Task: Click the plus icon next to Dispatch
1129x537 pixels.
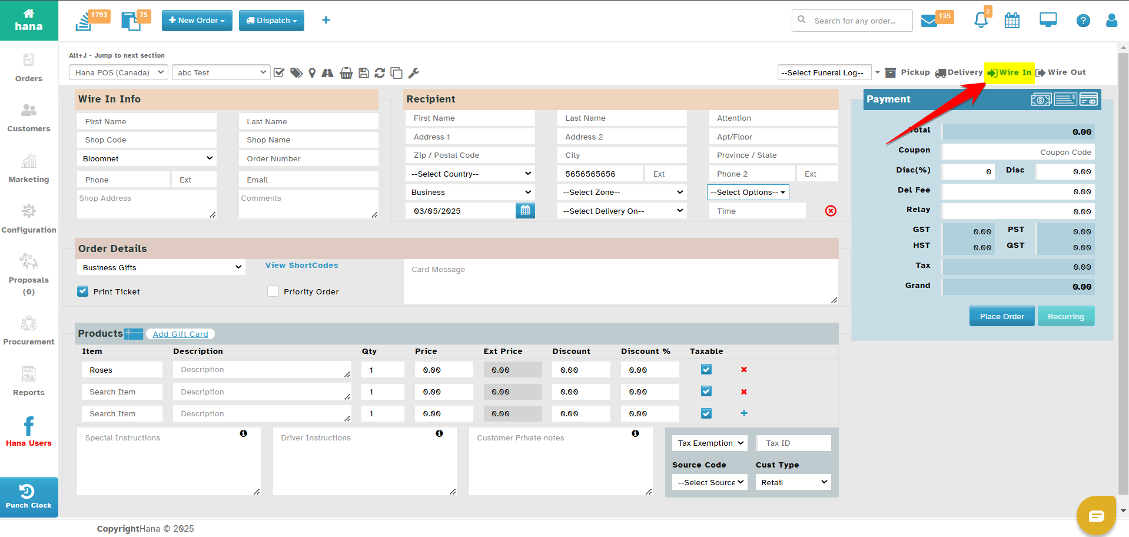Action: coord(326,20)
